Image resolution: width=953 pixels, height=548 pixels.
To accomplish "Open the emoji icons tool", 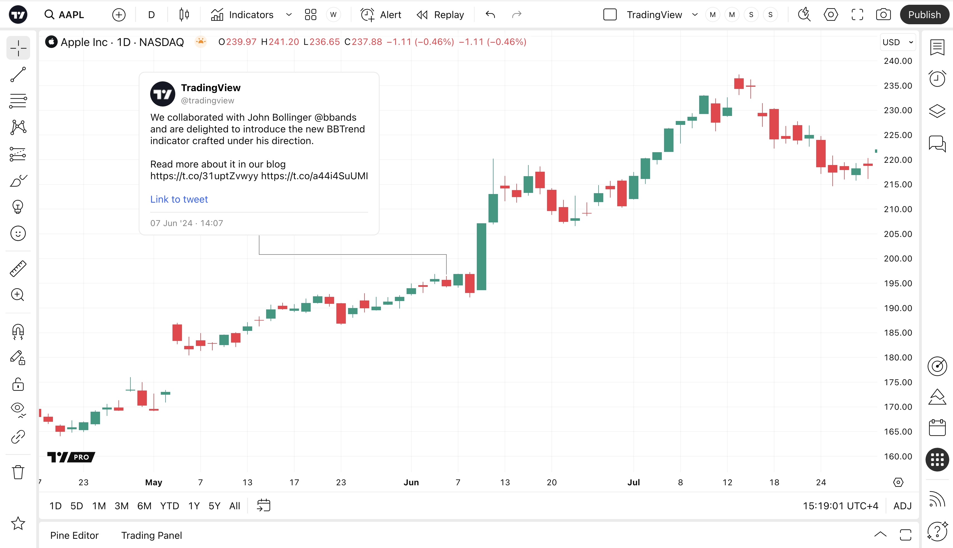I will [x=18, y=233].
